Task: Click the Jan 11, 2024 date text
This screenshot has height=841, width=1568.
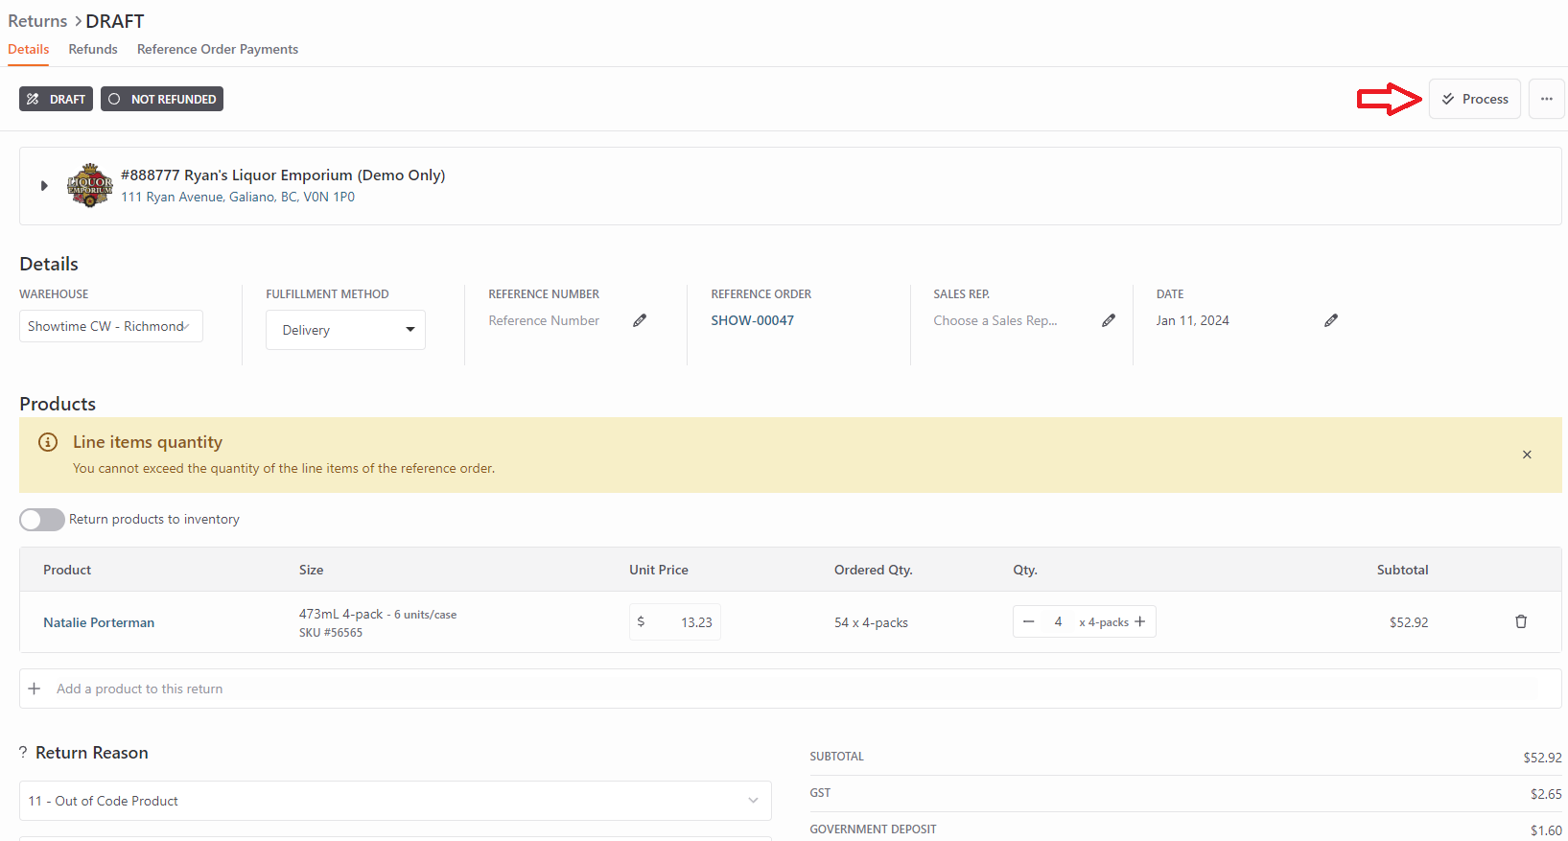Action: coord(1192,320)
